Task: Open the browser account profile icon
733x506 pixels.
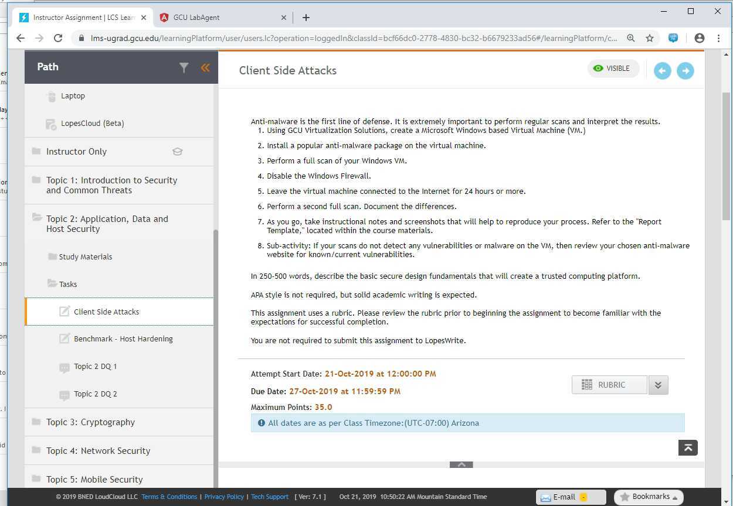Action: (700, 37)
